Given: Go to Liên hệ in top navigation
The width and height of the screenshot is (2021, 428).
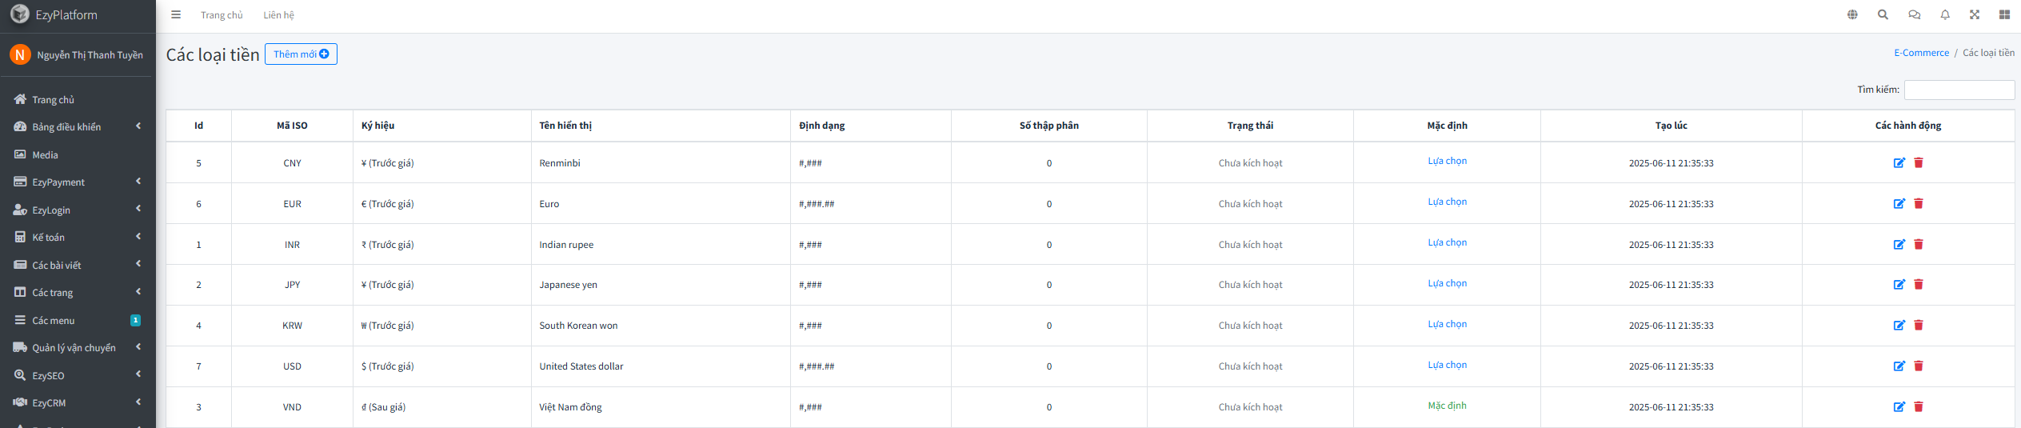Looking at the screenshot, I should [278, 15].
